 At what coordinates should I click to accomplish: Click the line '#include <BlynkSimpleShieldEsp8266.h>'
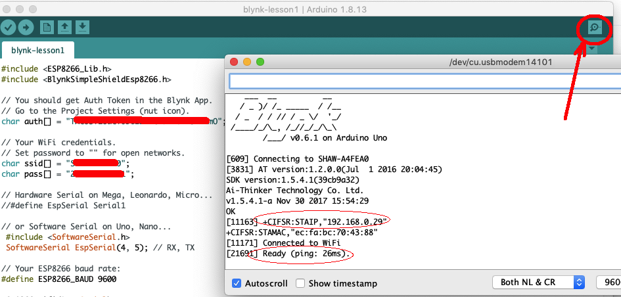(86, 80)
